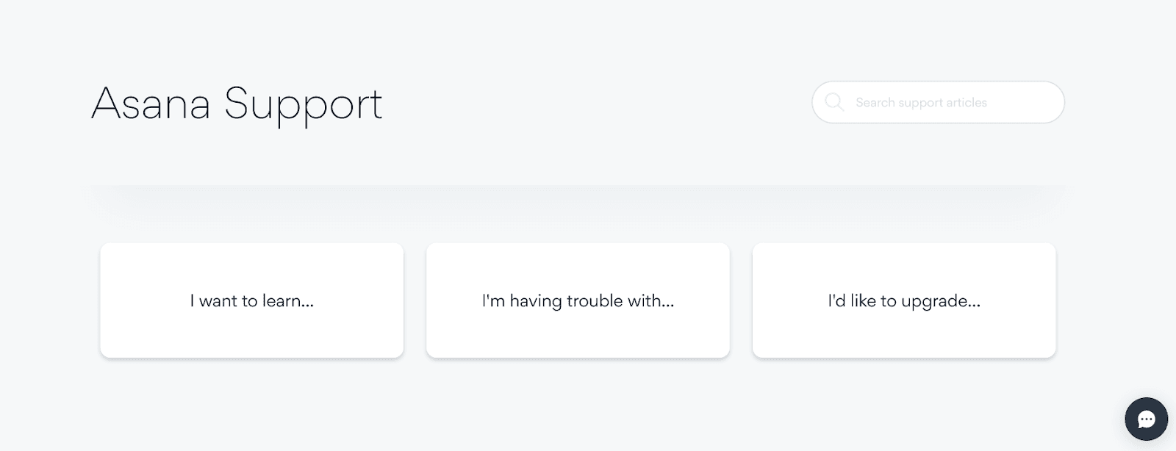This screenshot has height=451, width=1176.
Task: Open the "I want to learn..." card
Action: [x=251, y=300]
